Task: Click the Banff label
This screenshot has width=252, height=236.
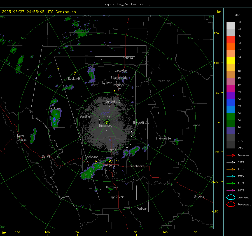Action: [x=46, y=156]
